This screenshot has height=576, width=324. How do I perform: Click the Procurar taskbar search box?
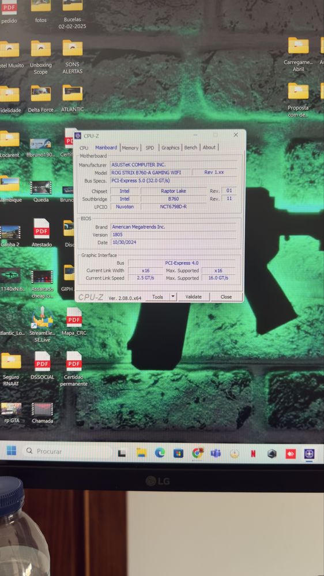pyautogui.click(x=68, y=451)
